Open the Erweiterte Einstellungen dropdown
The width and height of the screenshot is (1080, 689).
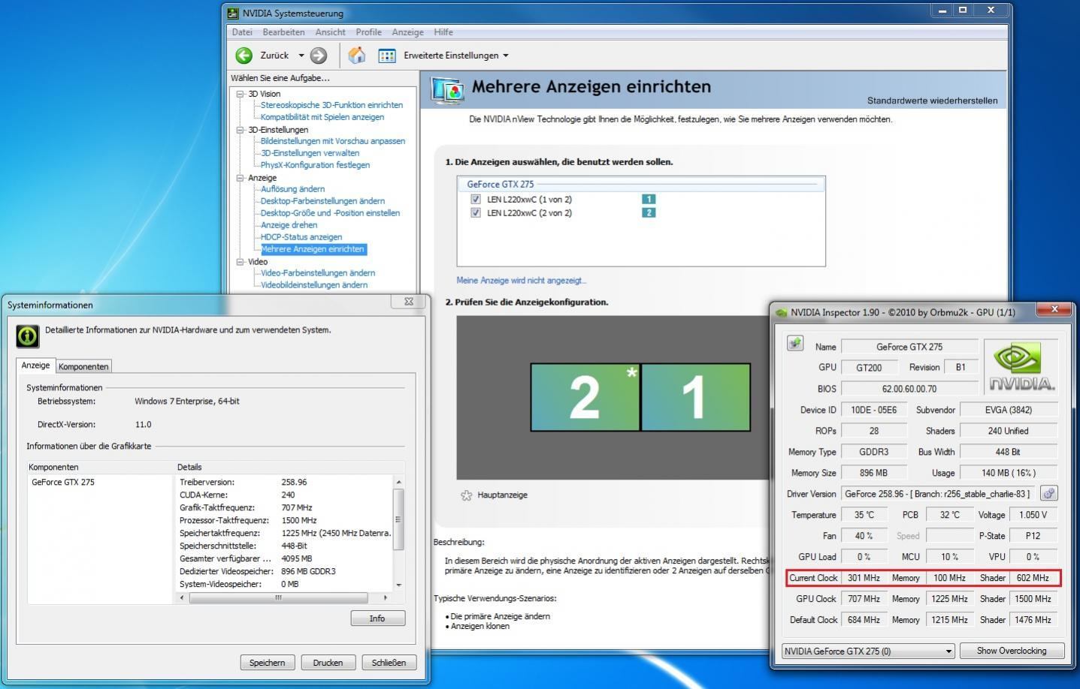point(505,56)
